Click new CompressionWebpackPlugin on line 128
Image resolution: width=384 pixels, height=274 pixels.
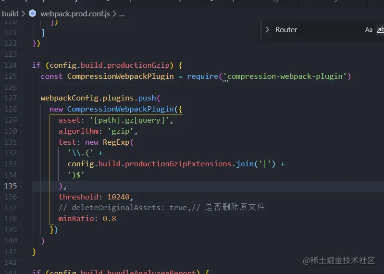click(111, 109)
